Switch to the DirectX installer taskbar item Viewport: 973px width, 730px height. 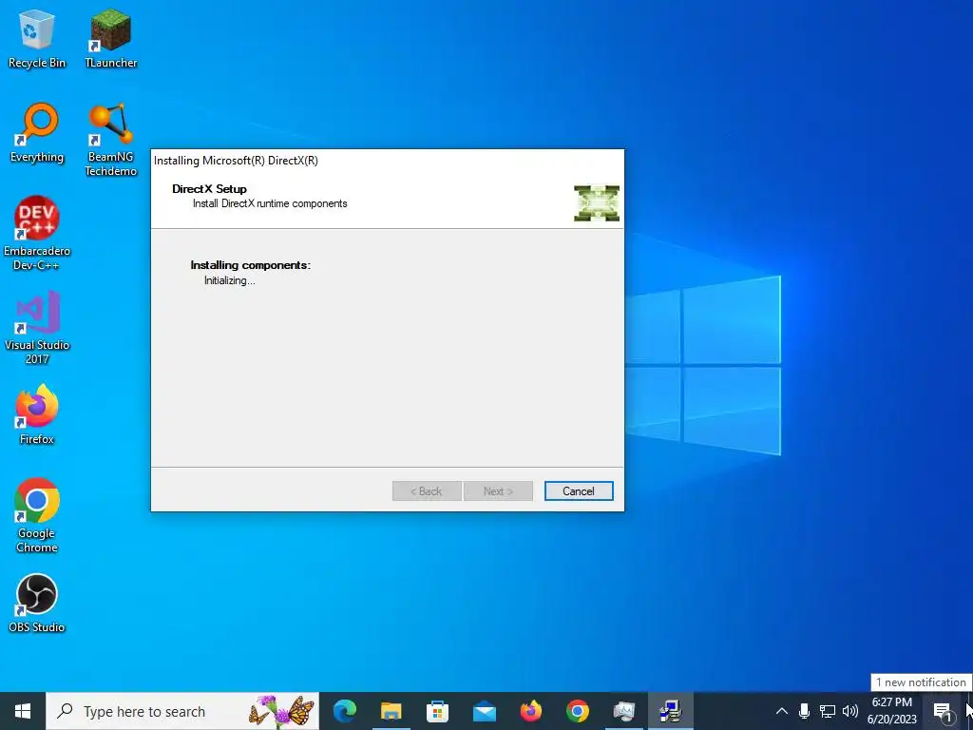tap(670, 711)
